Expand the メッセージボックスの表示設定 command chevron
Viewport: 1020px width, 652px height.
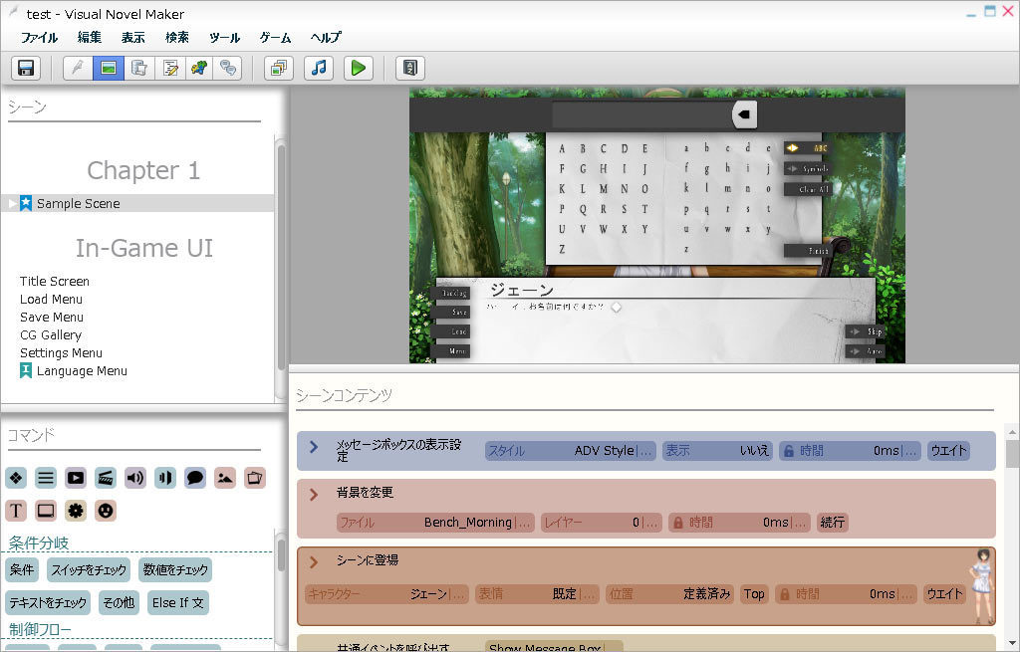[314, 447]
